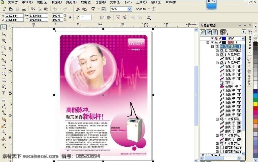Select the Interactive Connector tool
The height and width of the screenshot is (162, 258).
(x=4, y=113)
